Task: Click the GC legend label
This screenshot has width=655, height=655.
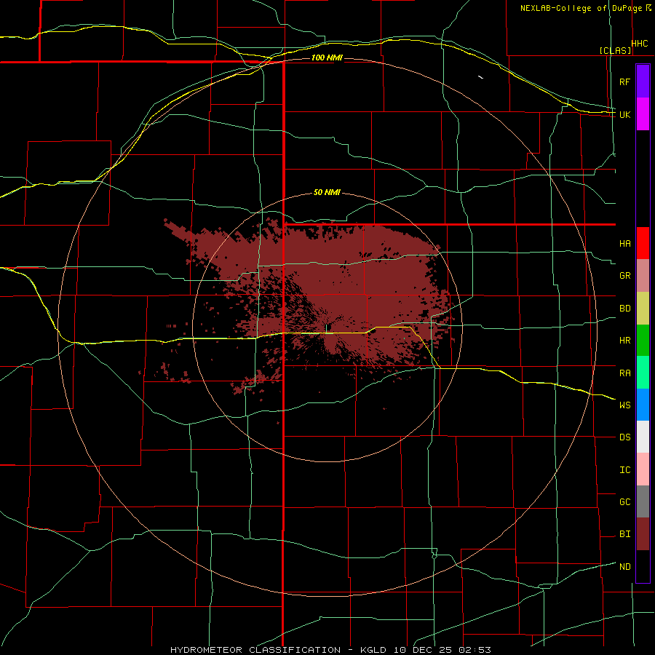Action: (x=624, y=502)
